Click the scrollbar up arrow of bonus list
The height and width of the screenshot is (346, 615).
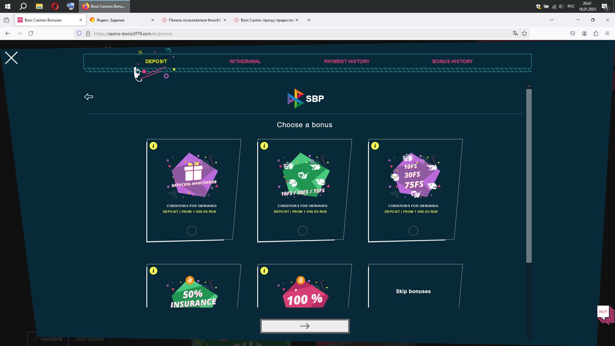tap(529, 86)
